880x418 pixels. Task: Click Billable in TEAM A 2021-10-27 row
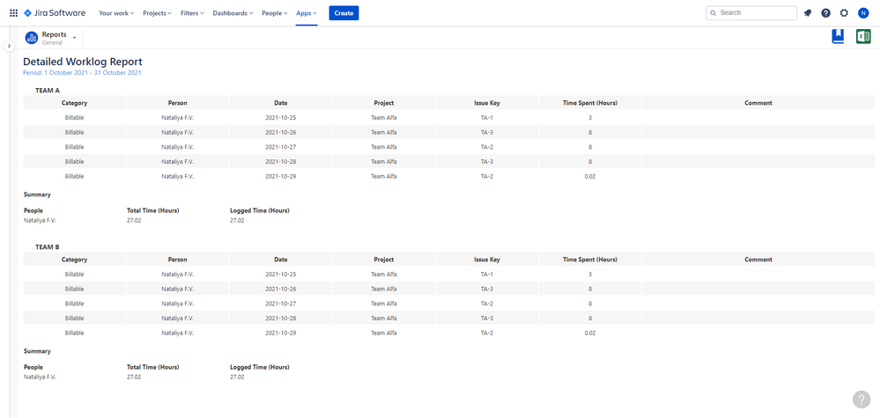coord(74,147)
